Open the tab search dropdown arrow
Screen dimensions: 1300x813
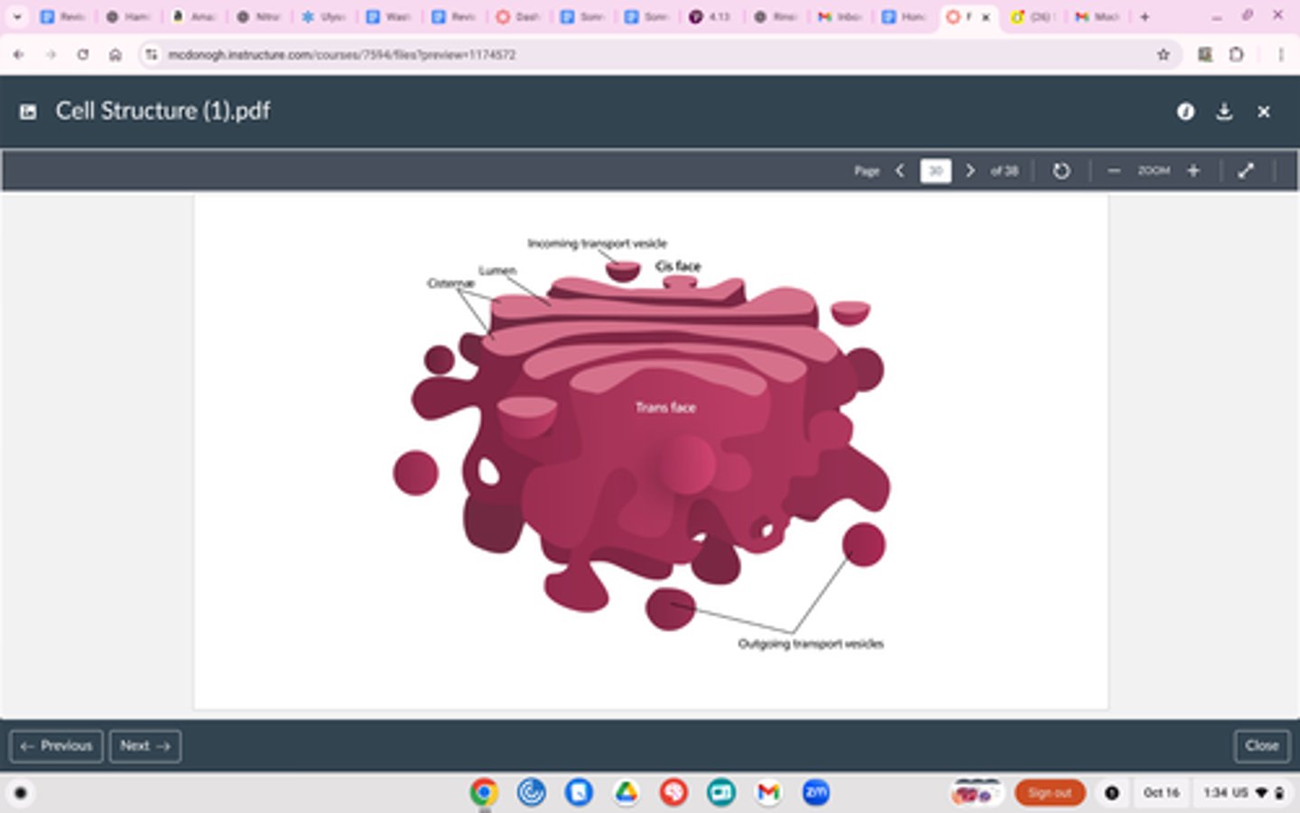pos(16,16)
